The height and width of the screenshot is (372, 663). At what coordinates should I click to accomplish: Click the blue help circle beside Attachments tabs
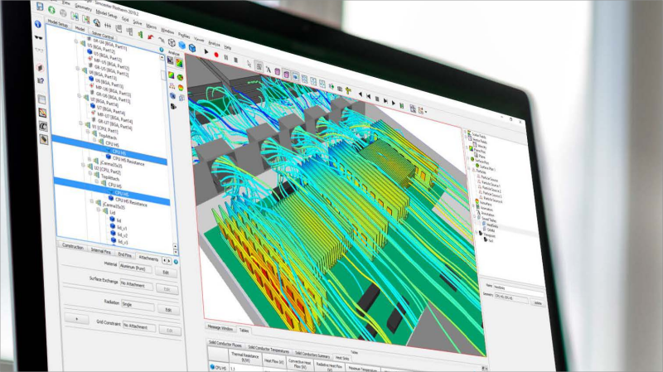(x=176, y=262)
